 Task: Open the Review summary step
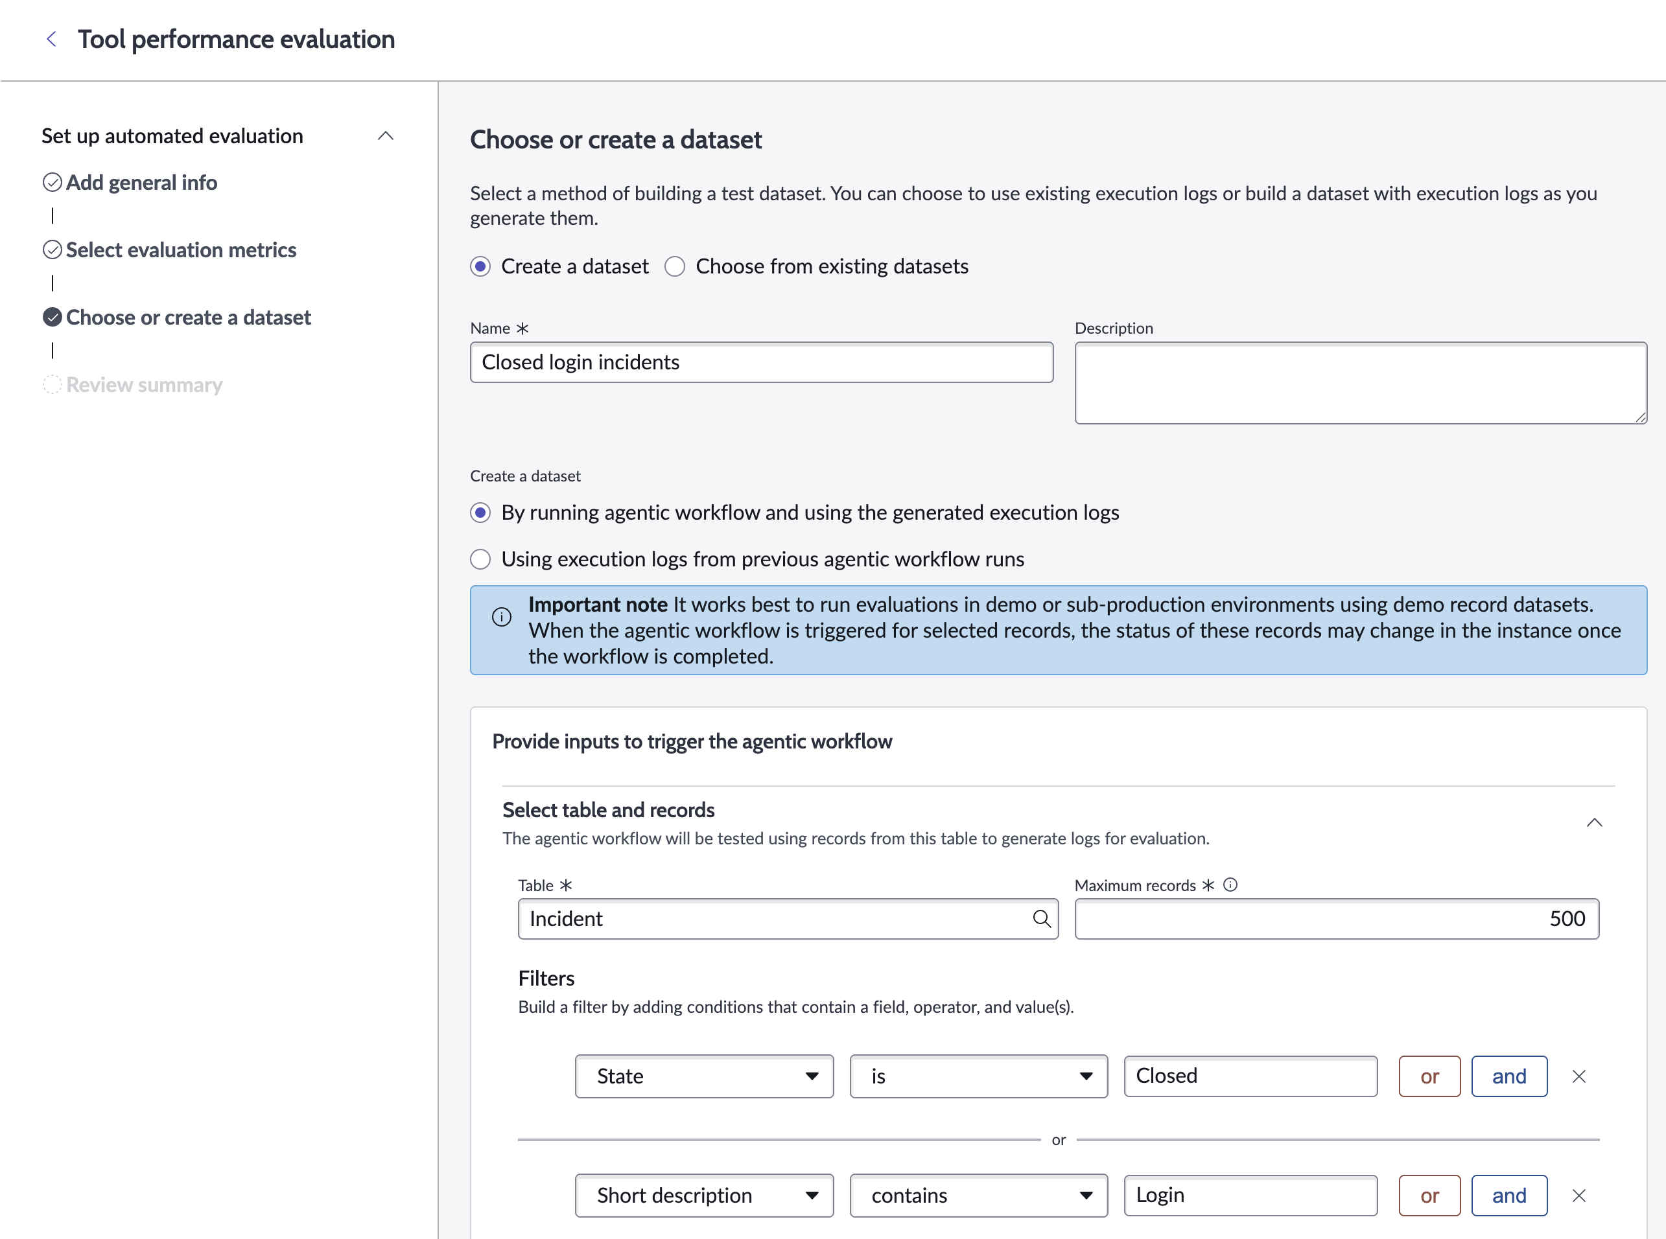tap(144, 385)
